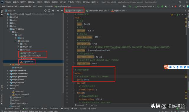189x112 pixels.
Task: Close the application-druid.yml tab
Action: [108, 11]
